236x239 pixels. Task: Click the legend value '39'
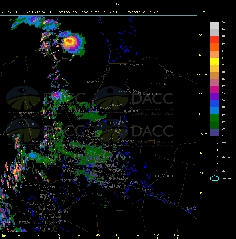click(x=223, y=93)
